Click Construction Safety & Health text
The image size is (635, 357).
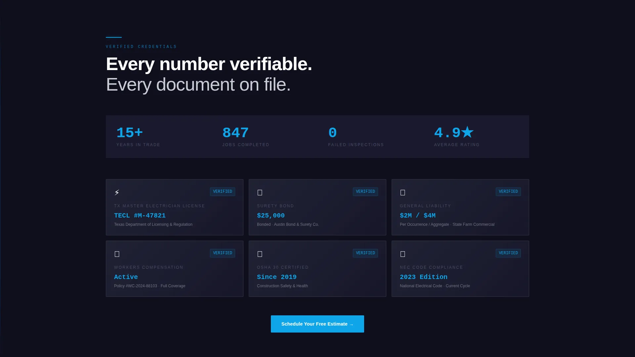pos(282,286)
